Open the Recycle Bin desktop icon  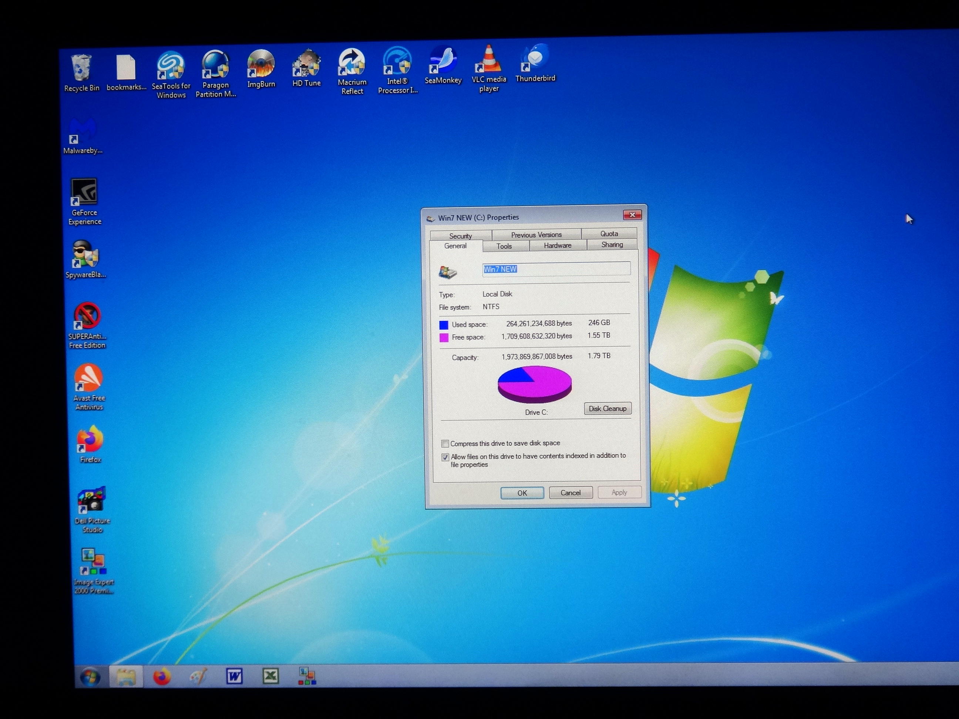(x=81, y=73)
